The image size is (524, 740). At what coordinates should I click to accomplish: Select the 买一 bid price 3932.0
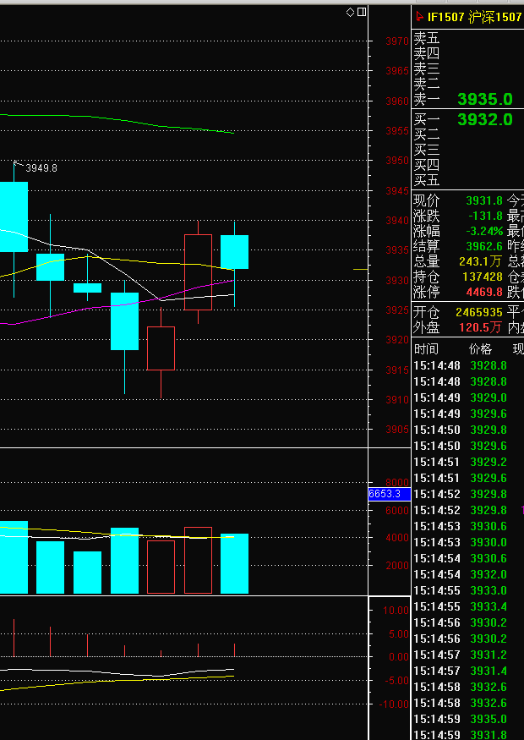click(484, 120)
